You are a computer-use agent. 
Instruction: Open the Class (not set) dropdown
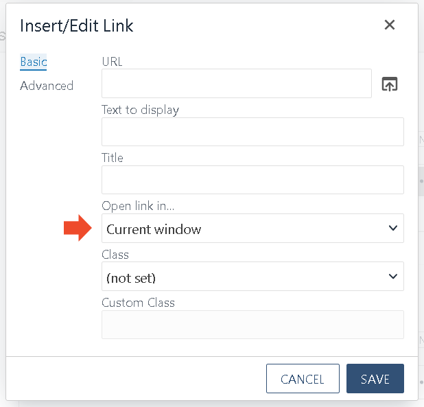pos(252,277)
